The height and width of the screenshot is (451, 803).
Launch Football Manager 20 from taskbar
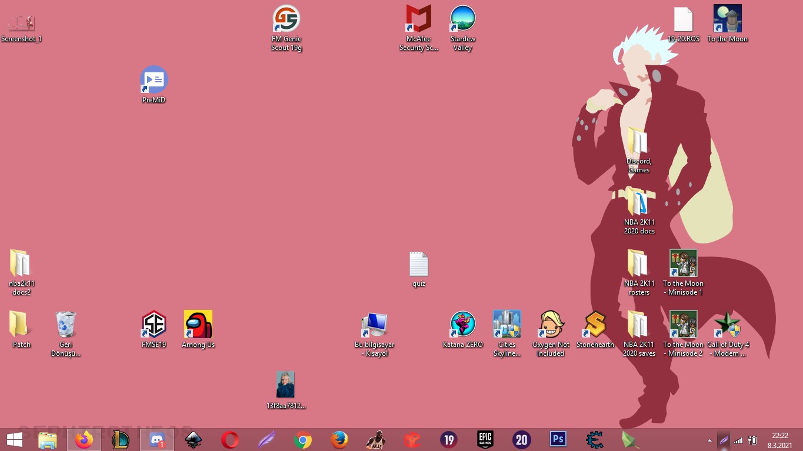[522, 439]
